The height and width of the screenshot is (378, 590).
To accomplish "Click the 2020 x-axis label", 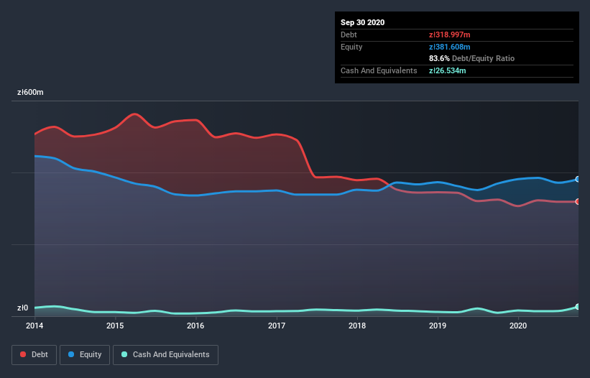I will pyautogui.click(x=518, y=326).
